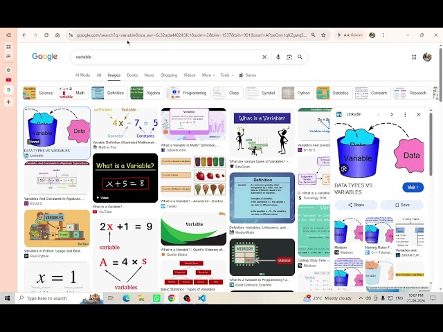
Task: Search inside the image with the lens icon
Action: pos(344,169)
